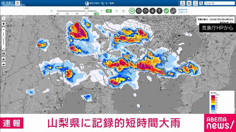This screenshot has width=236, height=132.
Task: Focus the Google search field
Action: pyautogui.click(x=219, y=3)
